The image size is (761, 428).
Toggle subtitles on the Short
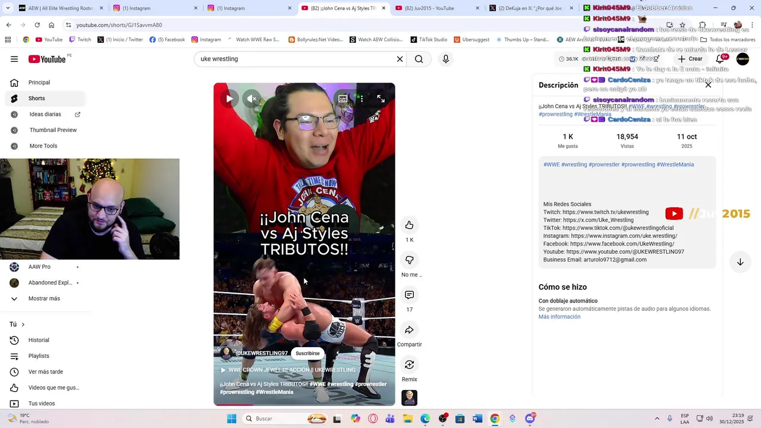tap(342, 99)
